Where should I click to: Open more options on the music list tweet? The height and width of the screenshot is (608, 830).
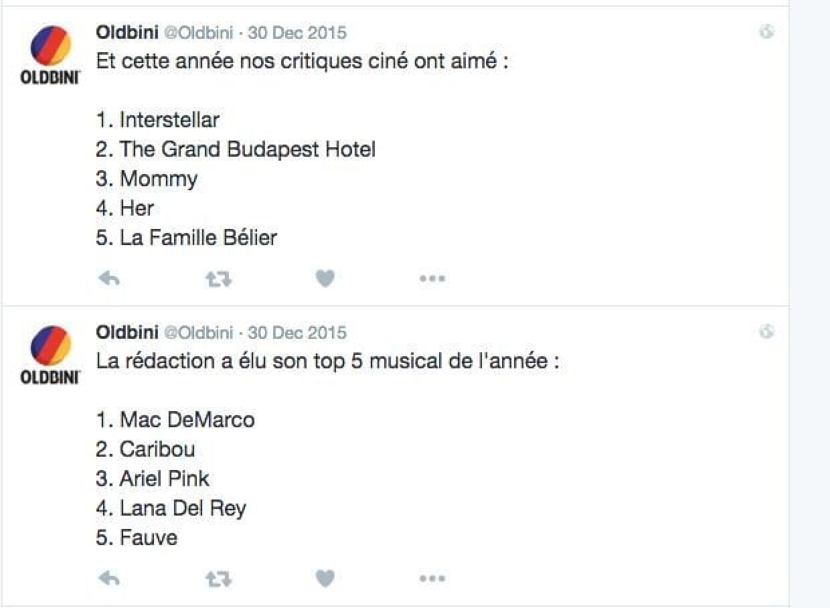coord(432,579)
